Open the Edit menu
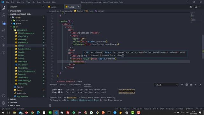Image resolution: width=204 pixels, height=115 pixels. click(13, 2)
